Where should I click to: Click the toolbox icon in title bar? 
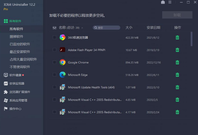[163, 2]
